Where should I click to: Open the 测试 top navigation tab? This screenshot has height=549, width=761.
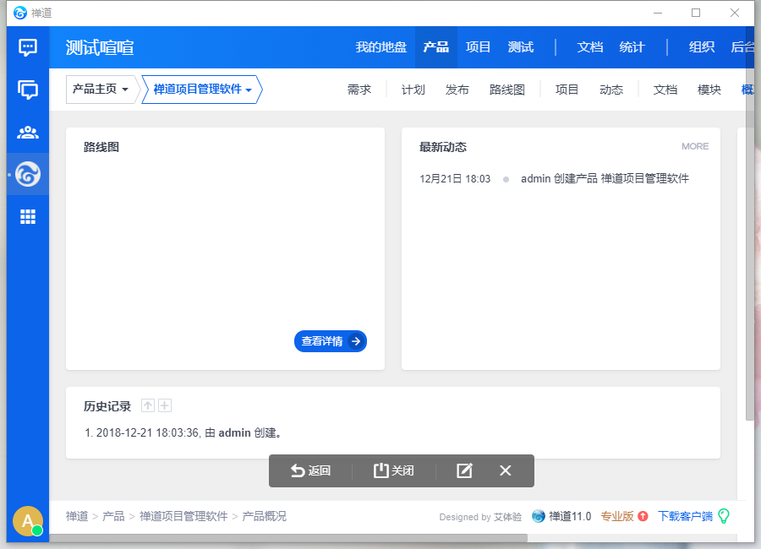click(521, 47)
